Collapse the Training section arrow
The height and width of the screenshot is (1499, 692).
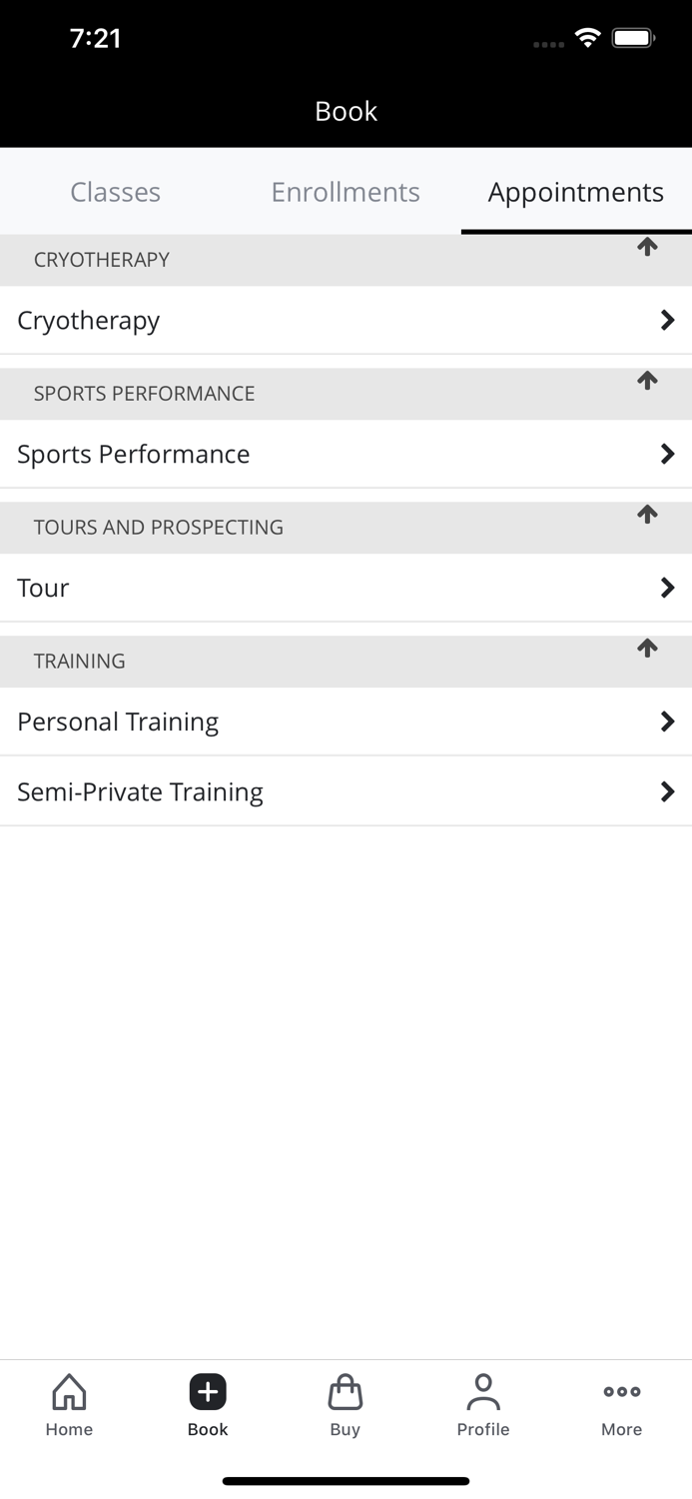pyautogui.click(x=647, y=649)
